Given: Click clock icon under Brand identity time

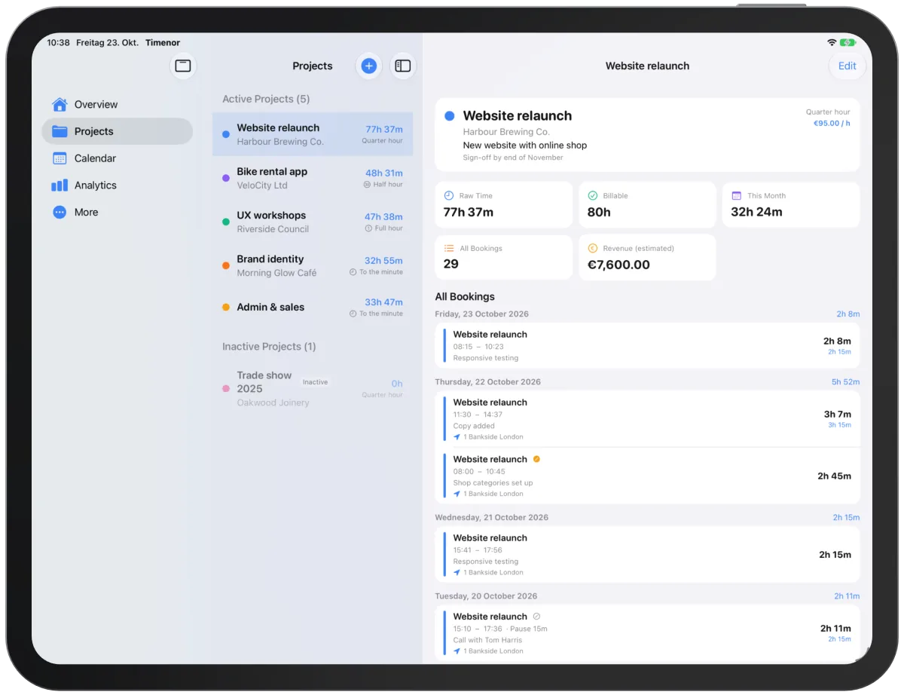Looking at the screenshot, I should pyautogui.click(x=353, y=272).
